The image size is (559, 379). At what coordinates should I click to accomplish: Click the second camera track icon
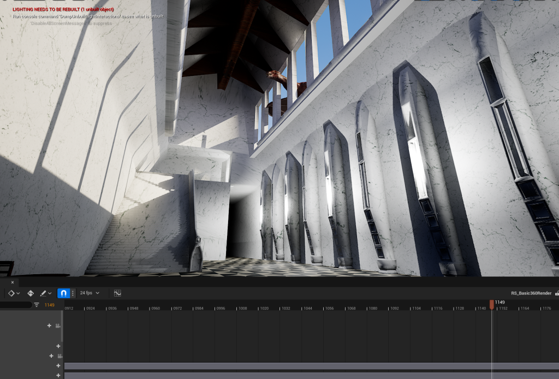click(x=59, y=356)
